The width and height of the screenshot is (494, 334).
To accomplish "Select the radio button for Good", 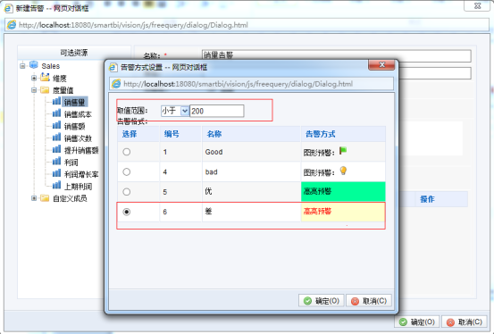I will [x=127, y=152].
